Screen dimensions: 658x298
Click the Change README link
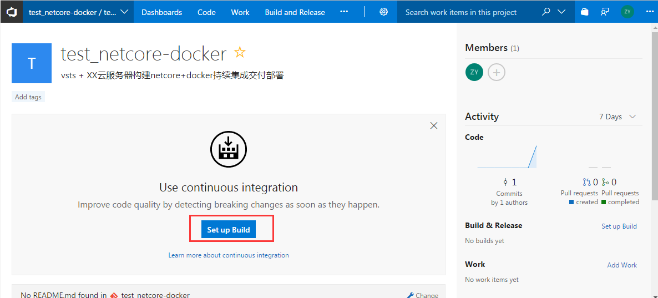[423, 295]
